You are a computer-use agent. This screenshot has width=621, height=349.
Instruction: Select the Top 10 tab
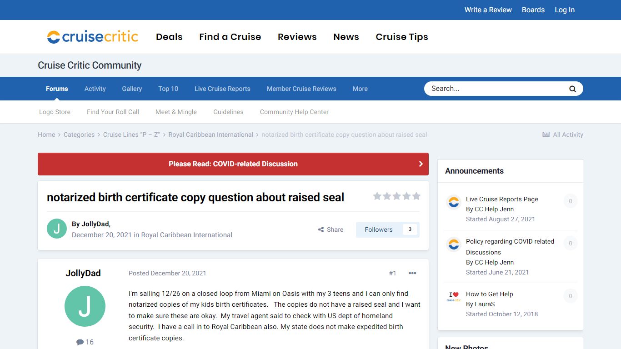[168, 89]
